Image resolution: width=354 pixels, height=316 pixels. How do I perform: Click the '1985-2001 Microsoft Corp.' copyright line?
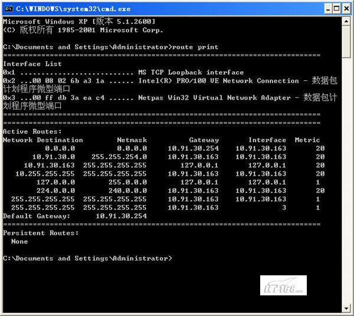83,30
